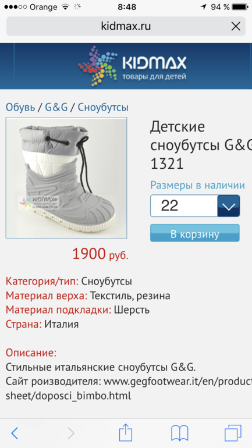252x448 pixels.
Task: Expand the size dropdown arrow
Action: tap(229, 206)
